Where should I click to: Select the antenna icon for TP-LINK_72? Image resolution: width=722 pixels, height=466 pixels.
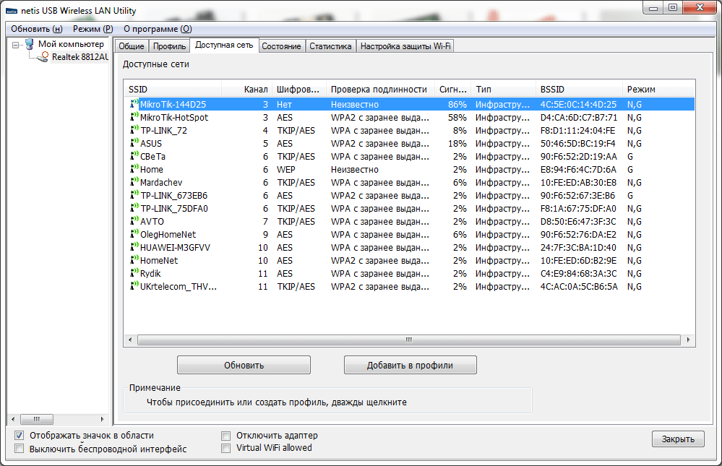[134, 131]
